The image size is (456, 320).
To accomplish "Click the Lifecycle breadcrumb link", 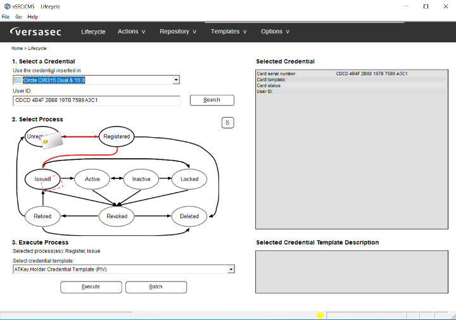I will point(37,48).
